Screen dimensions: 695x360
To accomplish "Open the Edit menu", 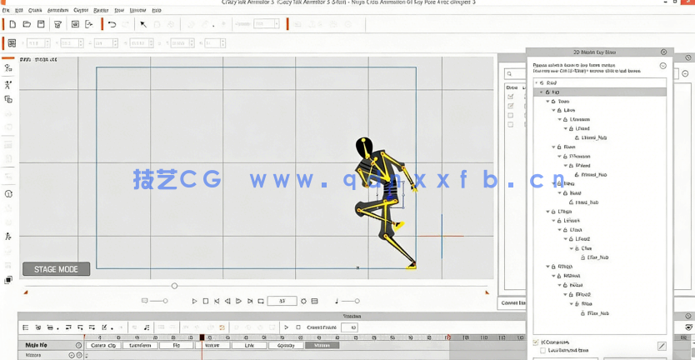I will click(19, 10).
